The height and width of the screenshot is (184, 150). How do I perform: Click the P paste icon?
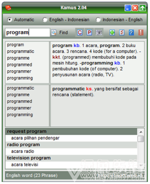tap(89, 32)
